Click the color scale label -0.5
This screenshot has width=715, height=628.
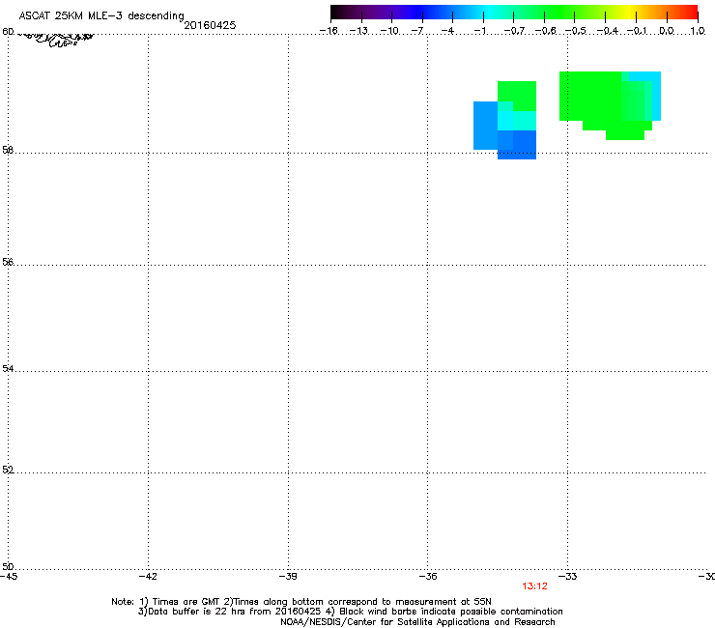coord(576,31)
